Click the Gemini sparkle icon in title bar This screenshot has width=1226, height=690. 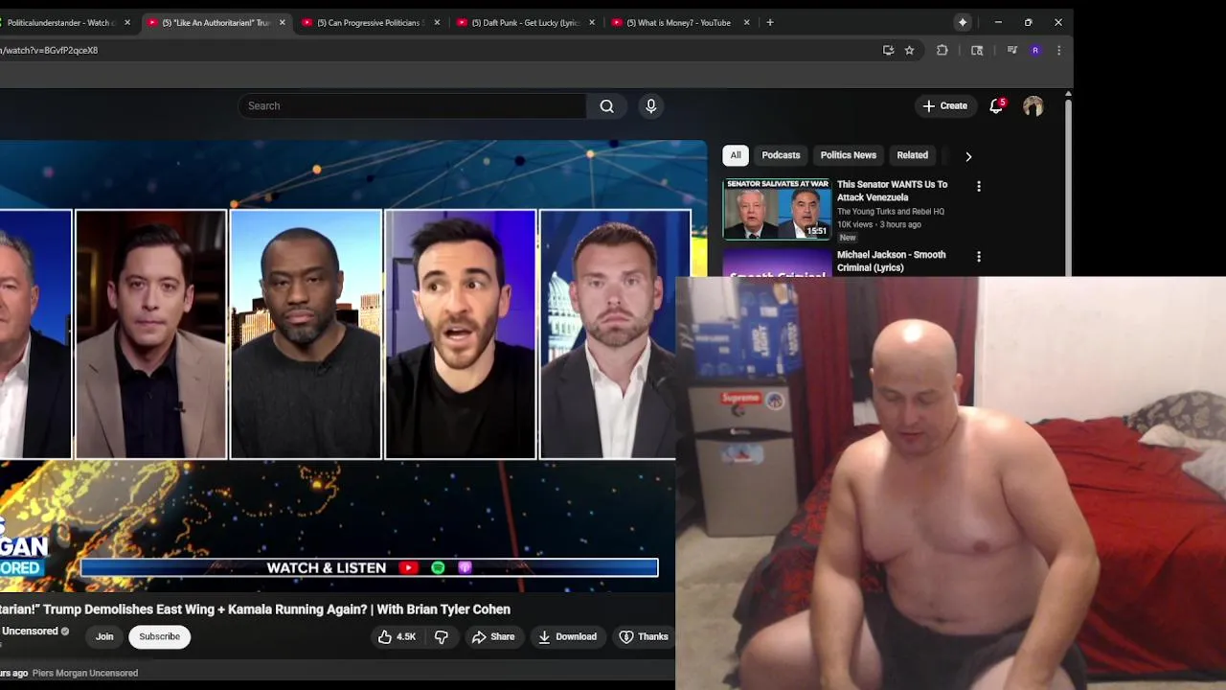(x=963, y=22)
